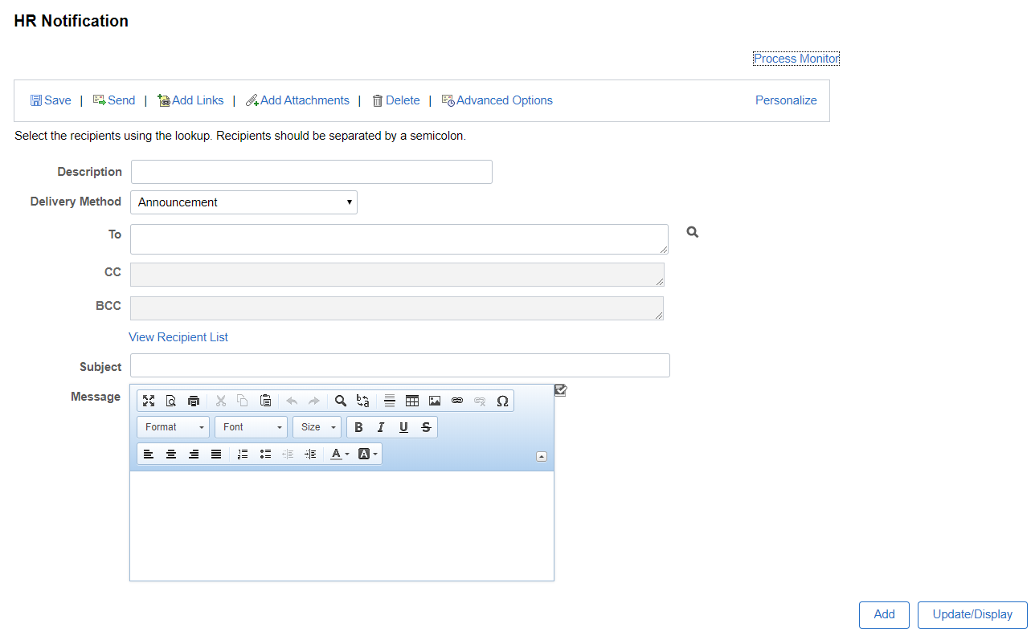Click the BCC field

[x=397, y=308]
